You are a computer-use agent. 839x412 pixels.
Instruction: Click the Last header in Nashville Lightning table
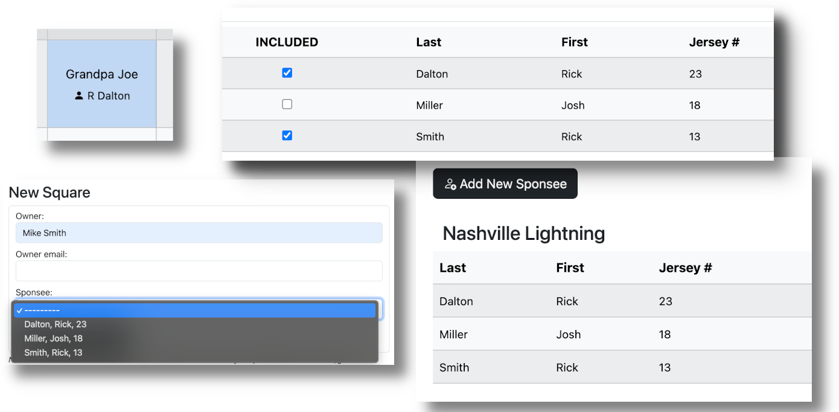(453, 268)
